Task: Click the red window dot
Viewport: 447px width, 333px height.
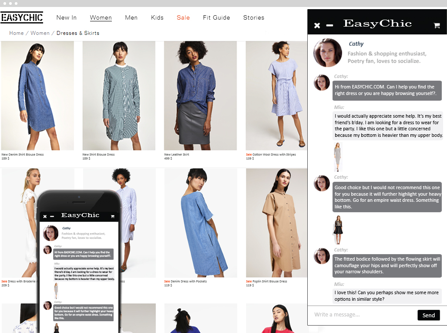Action: [x=4, y=3]
